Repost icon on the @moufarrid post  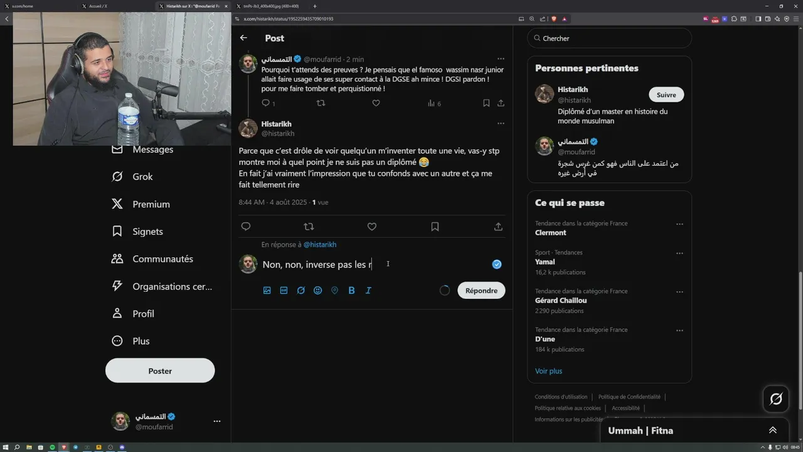321,103
